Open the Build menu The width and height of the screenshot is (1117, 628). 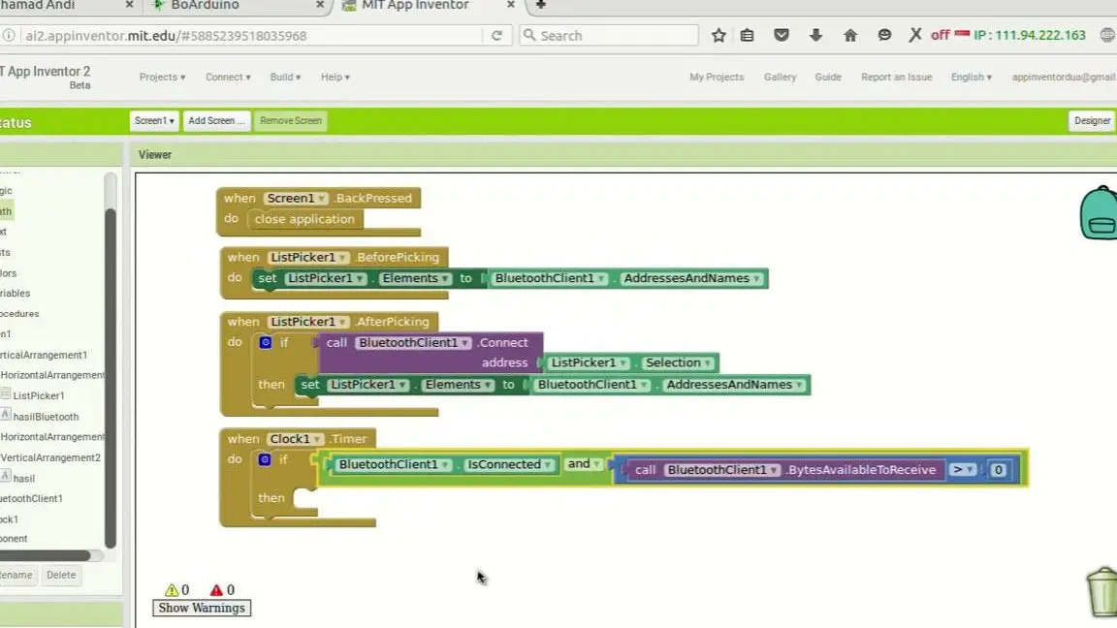(x=285, y=77)
